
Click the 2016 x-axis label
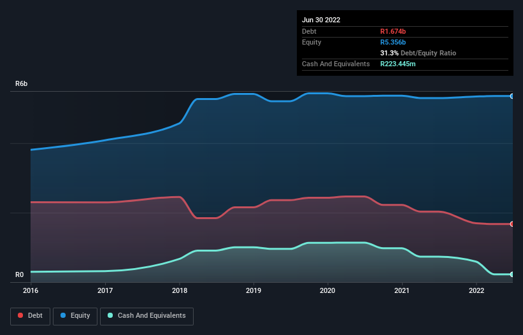pyautogui.click(x=31, y=290)
